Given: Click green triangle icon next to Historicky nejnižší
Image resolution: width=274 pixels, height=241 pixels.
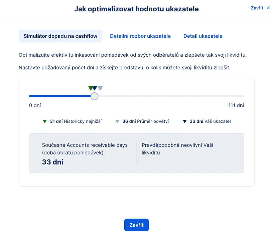Looking at the screenshot, I should 45,122.
